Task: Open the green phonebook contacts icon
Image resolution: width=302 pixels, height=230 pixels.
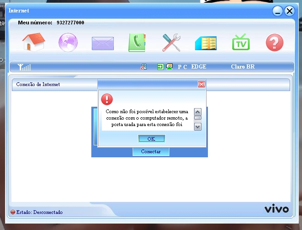Action: tap(137, 42)
